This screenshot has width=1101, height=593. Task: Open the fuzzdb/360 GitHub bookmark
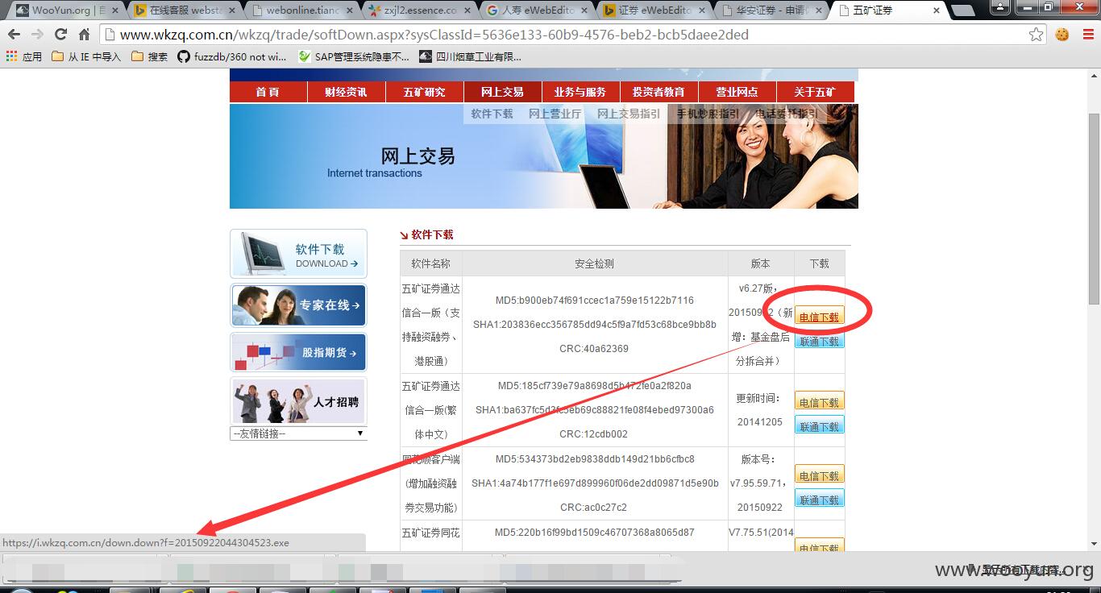pos(232,56)
